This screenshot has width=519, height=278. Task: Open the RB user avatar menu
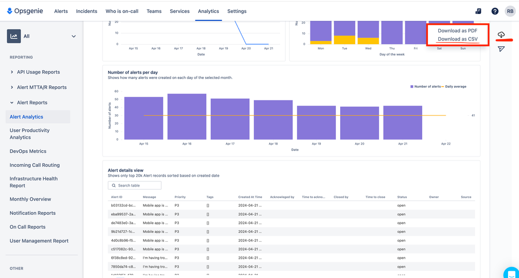[510, 11]
